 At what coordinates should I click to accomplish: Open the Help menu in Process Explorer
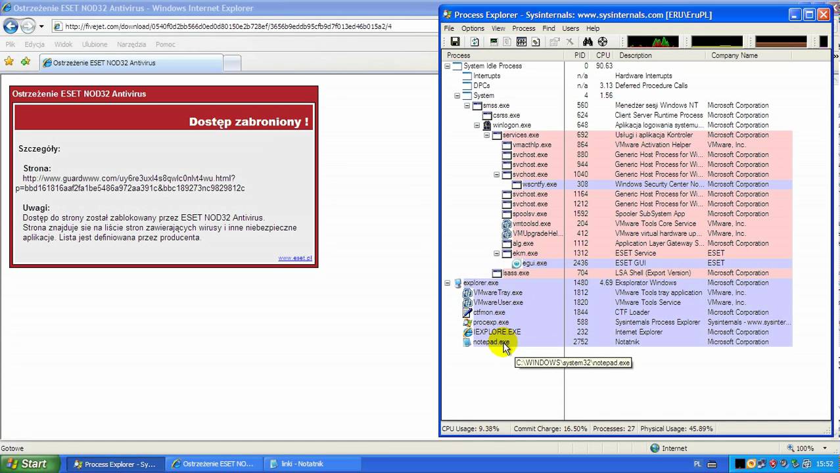[x=593, y=28]
